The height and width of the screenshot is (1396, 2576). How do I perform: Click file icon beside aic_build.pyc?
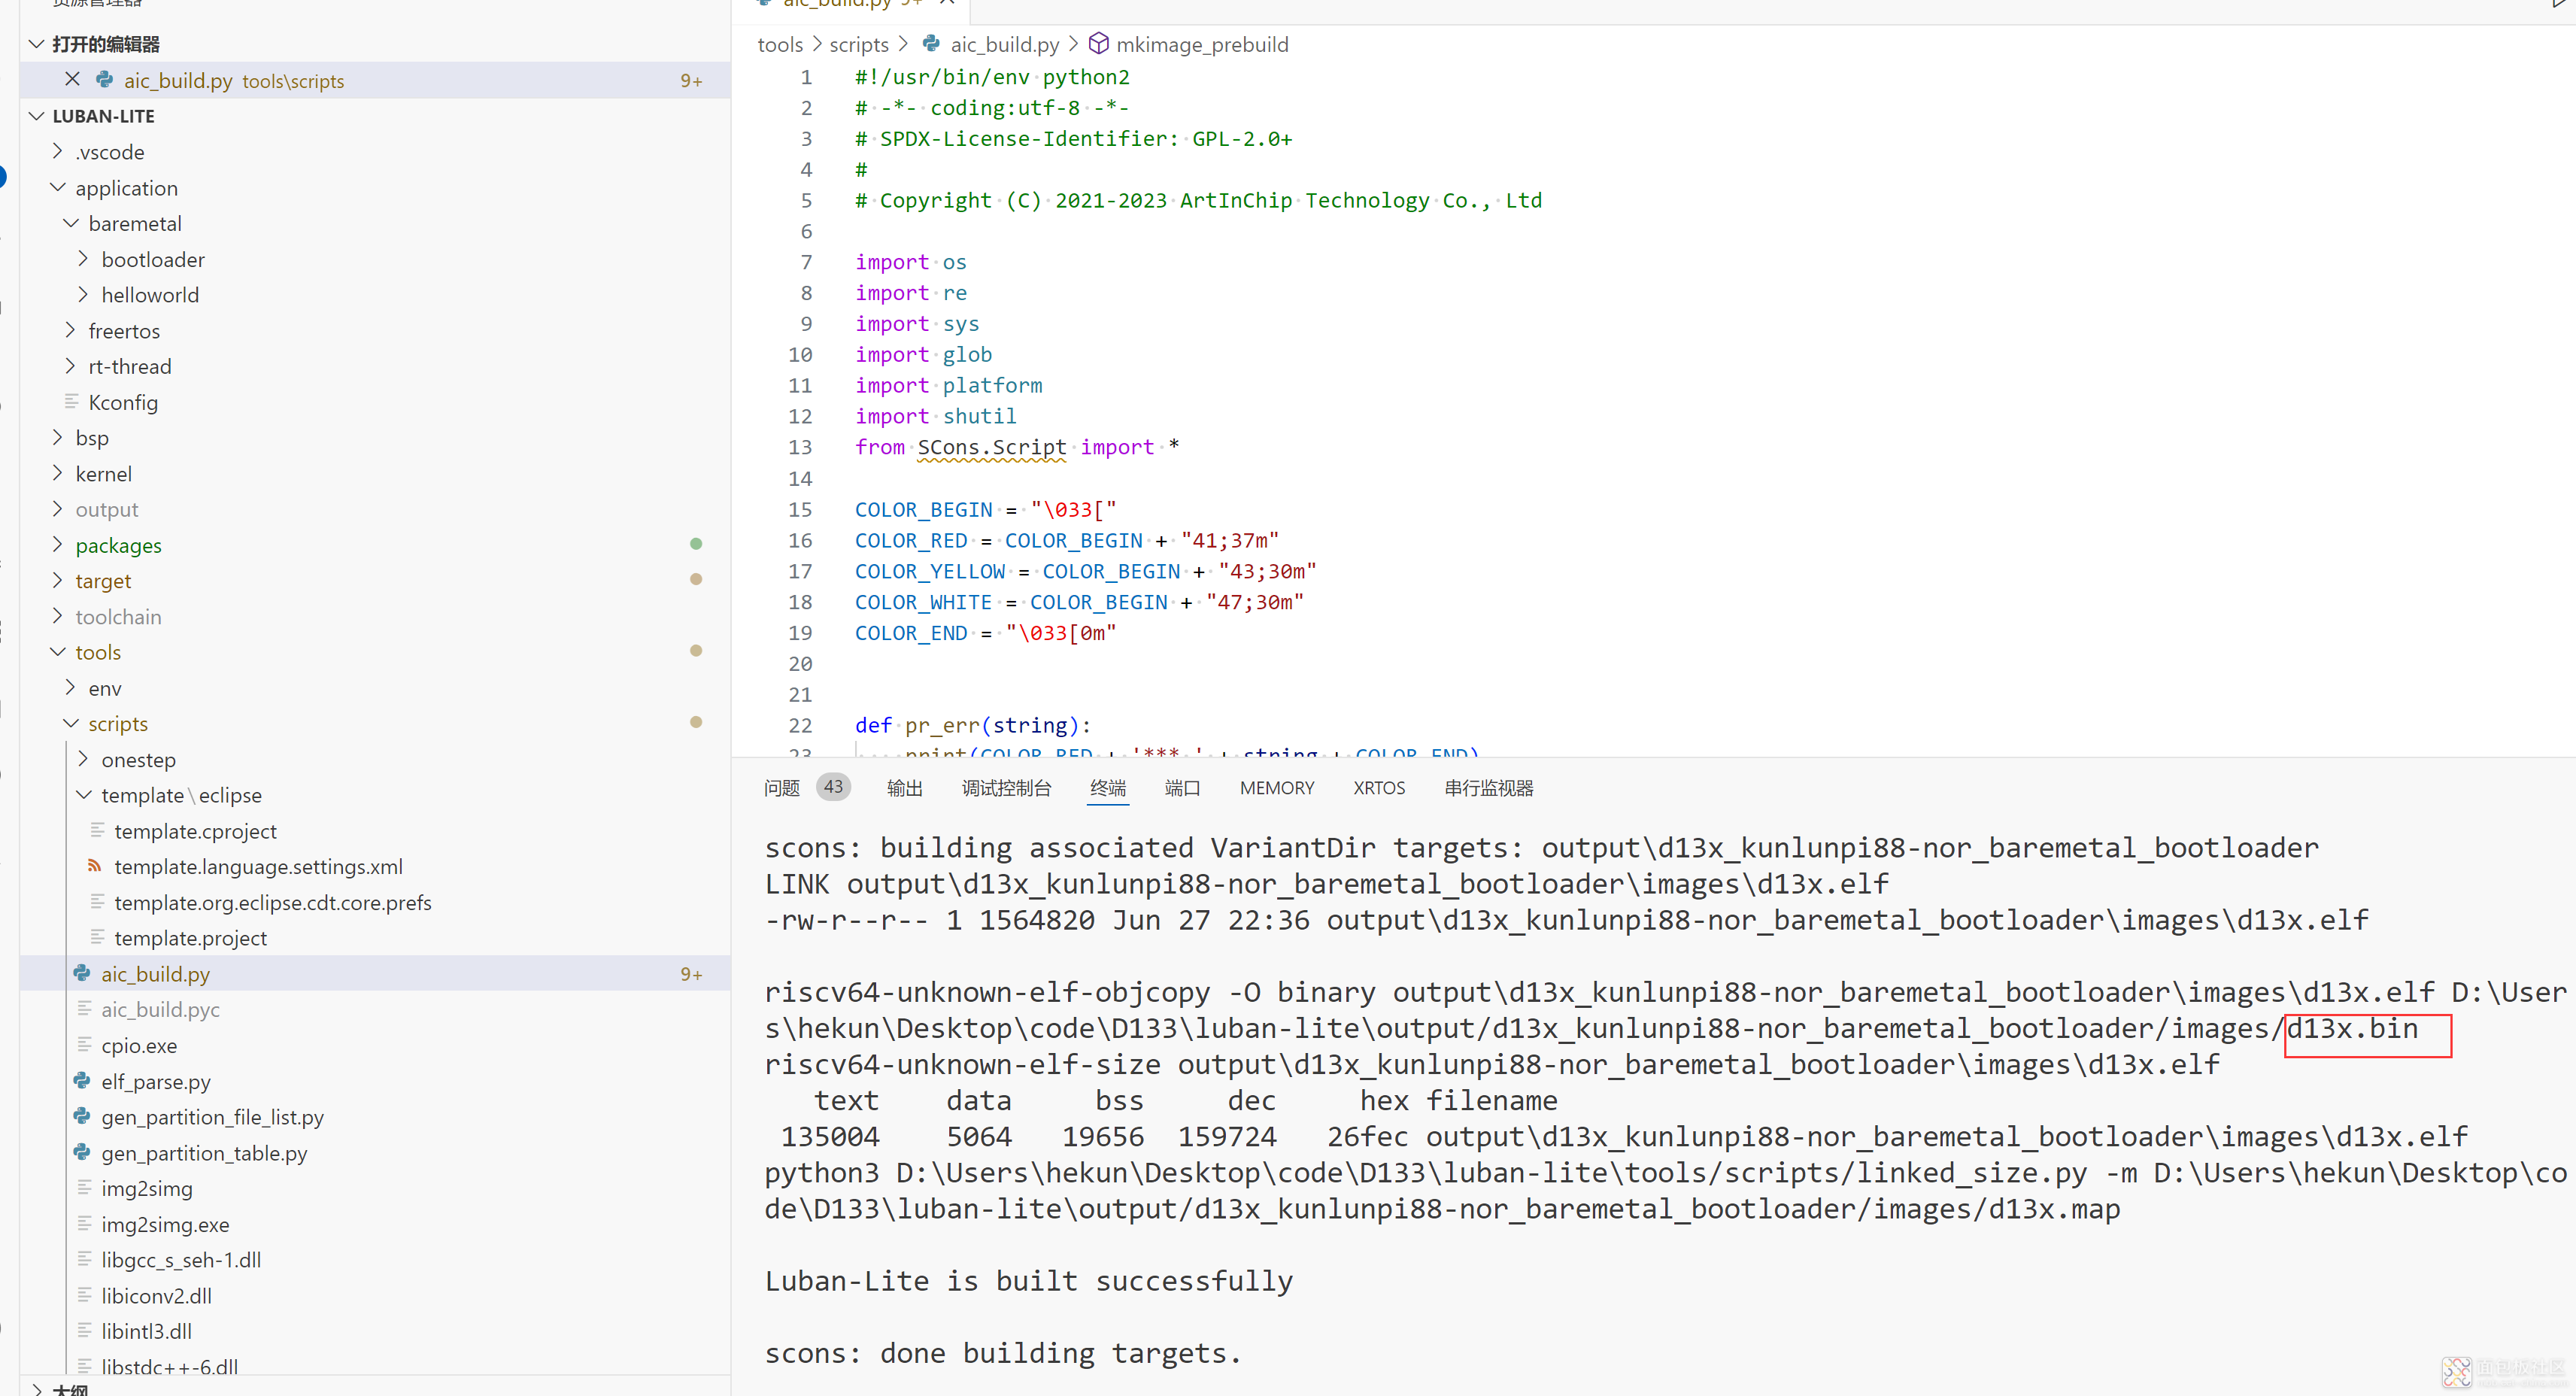click(x=85, y=1008)
